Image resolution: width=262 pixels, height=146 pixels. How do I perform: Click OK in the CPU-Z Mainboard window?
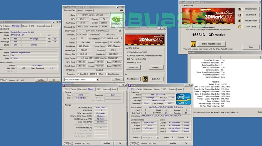54,80
